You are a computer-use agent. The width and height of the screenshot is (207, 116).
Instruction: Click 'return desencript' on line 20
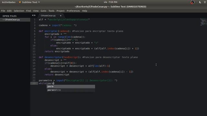(57, 74)
